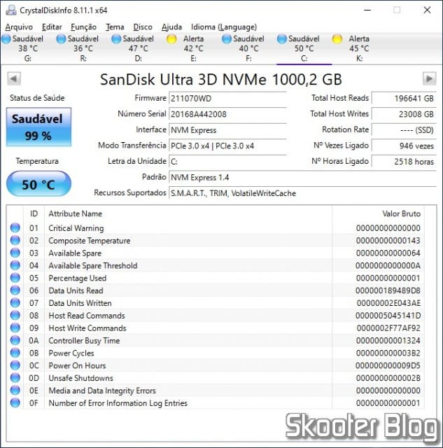
Task: Click the status dot for Critical Warning
Action: pos(15,227)
